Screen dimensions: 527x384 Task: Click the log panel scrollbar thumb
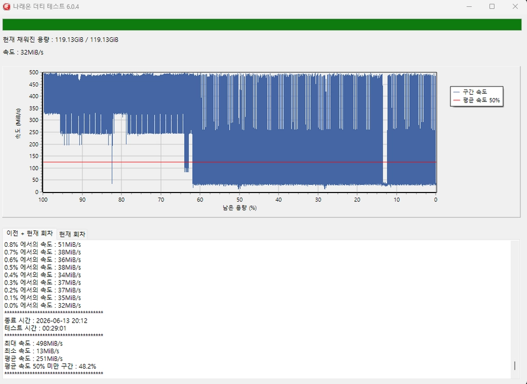[515, 366]
